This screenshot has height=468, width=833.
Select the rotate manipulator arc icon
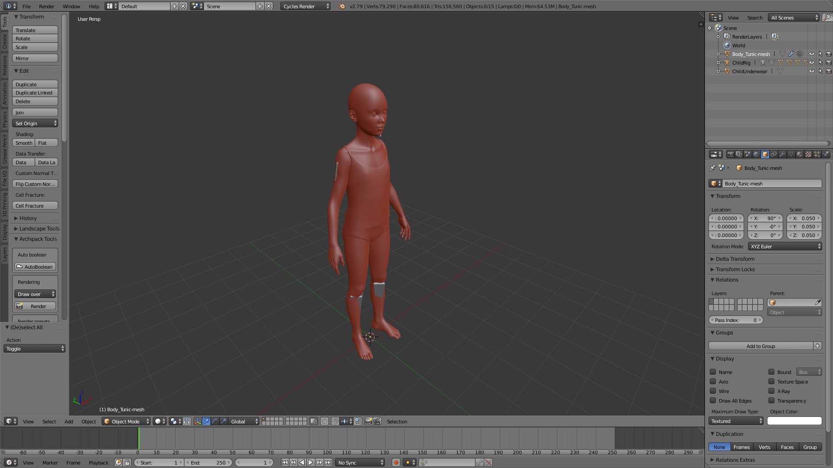pyautogui.click(x=215, y=421)
